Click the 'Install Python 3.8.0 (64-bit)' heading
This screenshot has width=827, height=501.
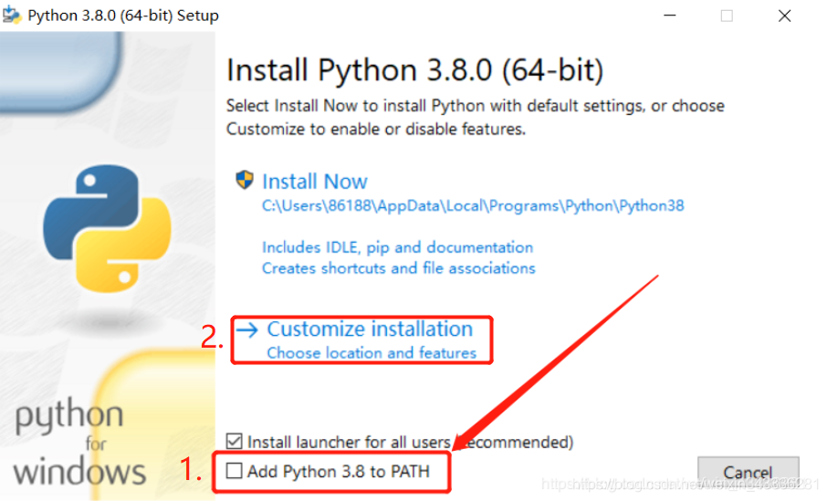(414, 70)
